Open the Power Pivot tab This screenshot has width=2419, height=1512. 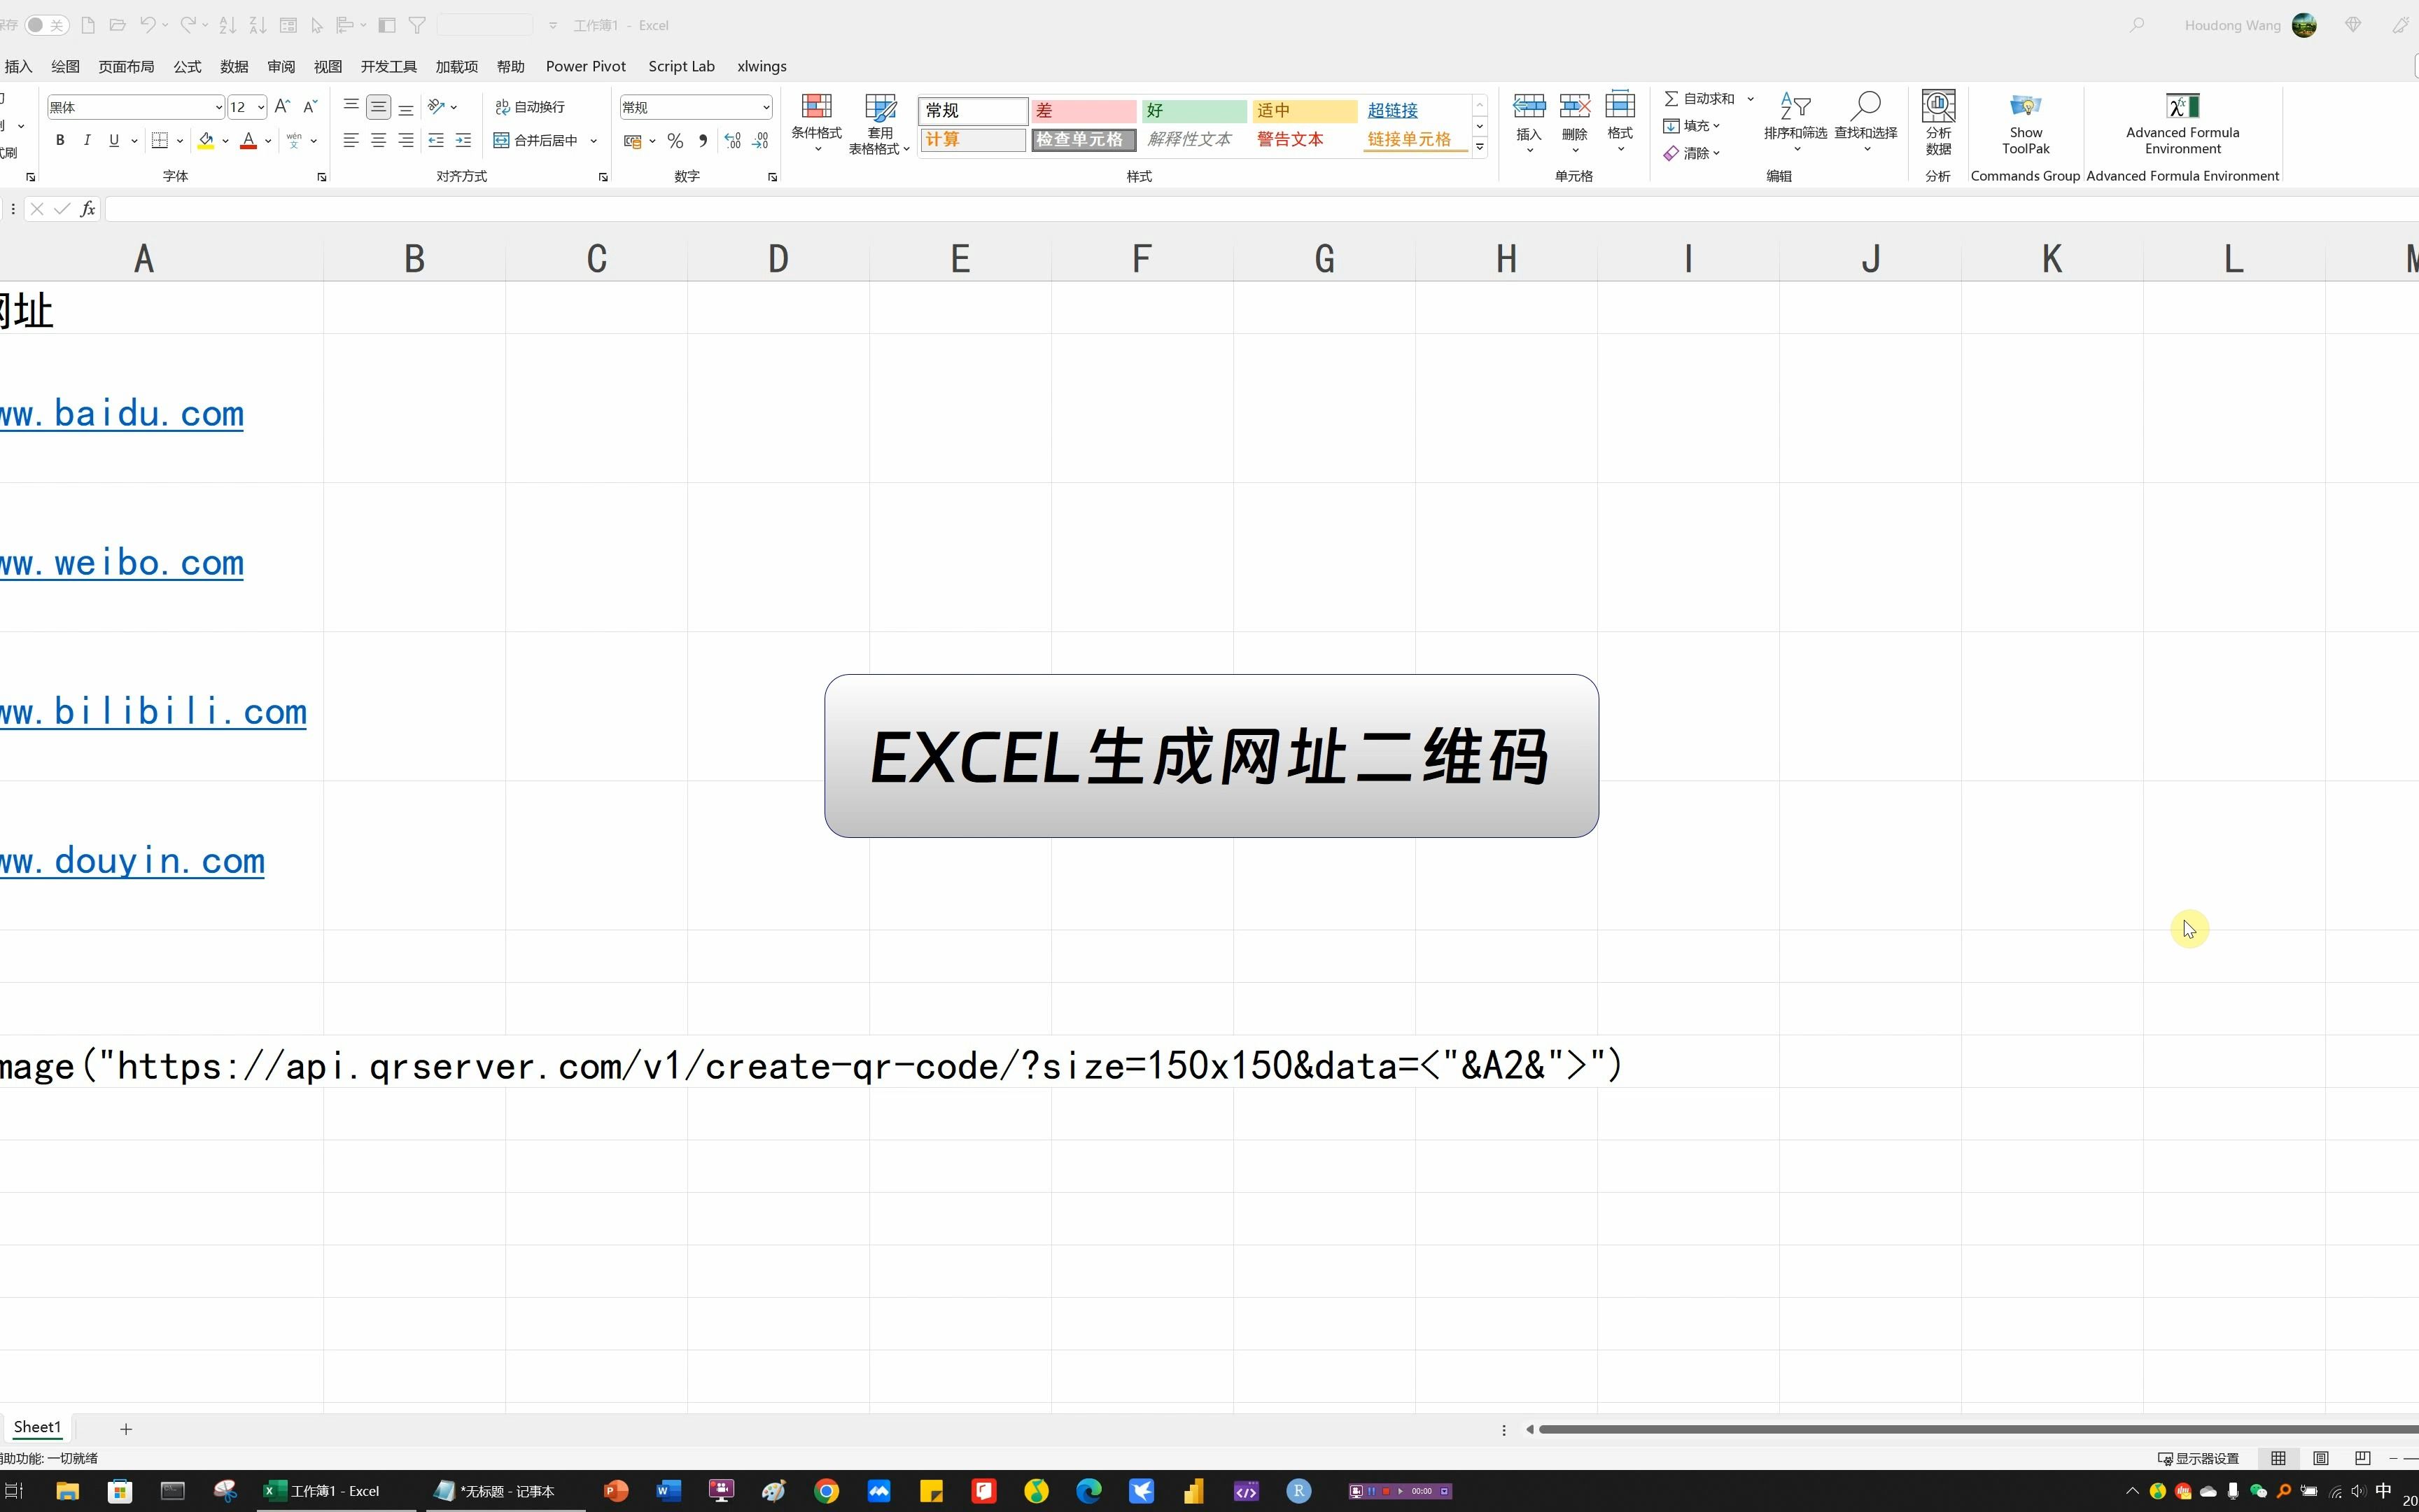click(586, 66)
